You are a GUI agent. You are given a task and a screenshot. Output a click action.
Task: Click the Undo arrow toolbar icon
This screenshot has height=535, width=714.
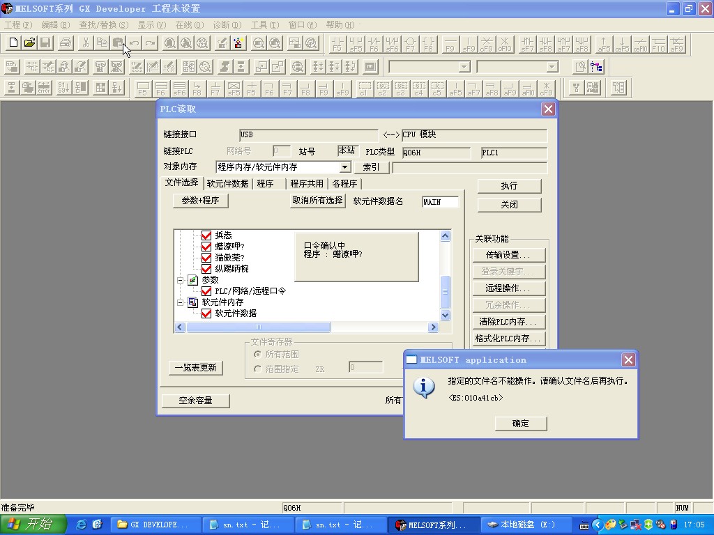click(134, 43)
